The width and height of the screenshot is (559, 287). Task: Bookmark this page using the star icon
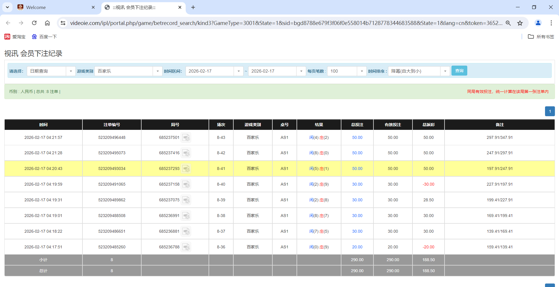point(520,23)
